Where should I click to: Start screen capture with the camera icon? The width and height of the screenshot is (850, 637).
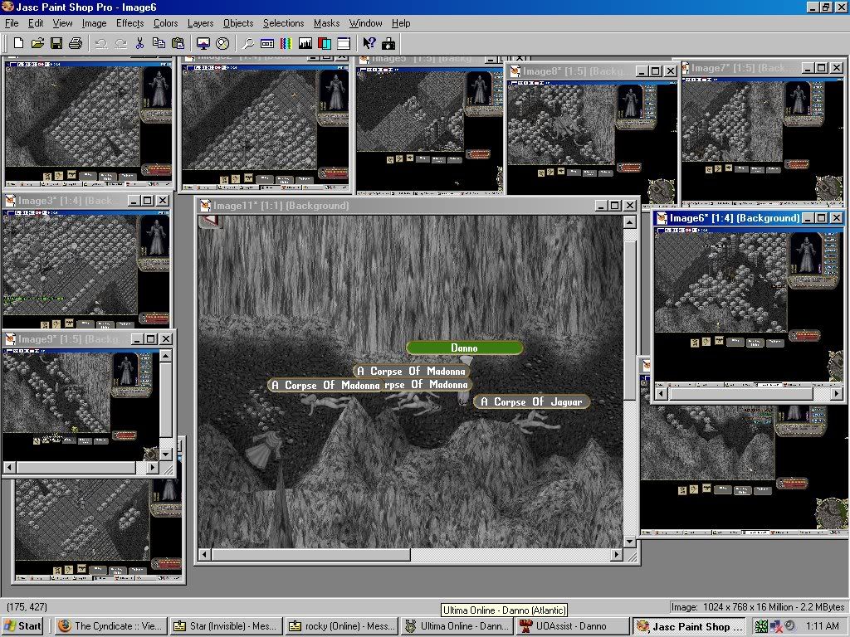[x=388, y=43]
